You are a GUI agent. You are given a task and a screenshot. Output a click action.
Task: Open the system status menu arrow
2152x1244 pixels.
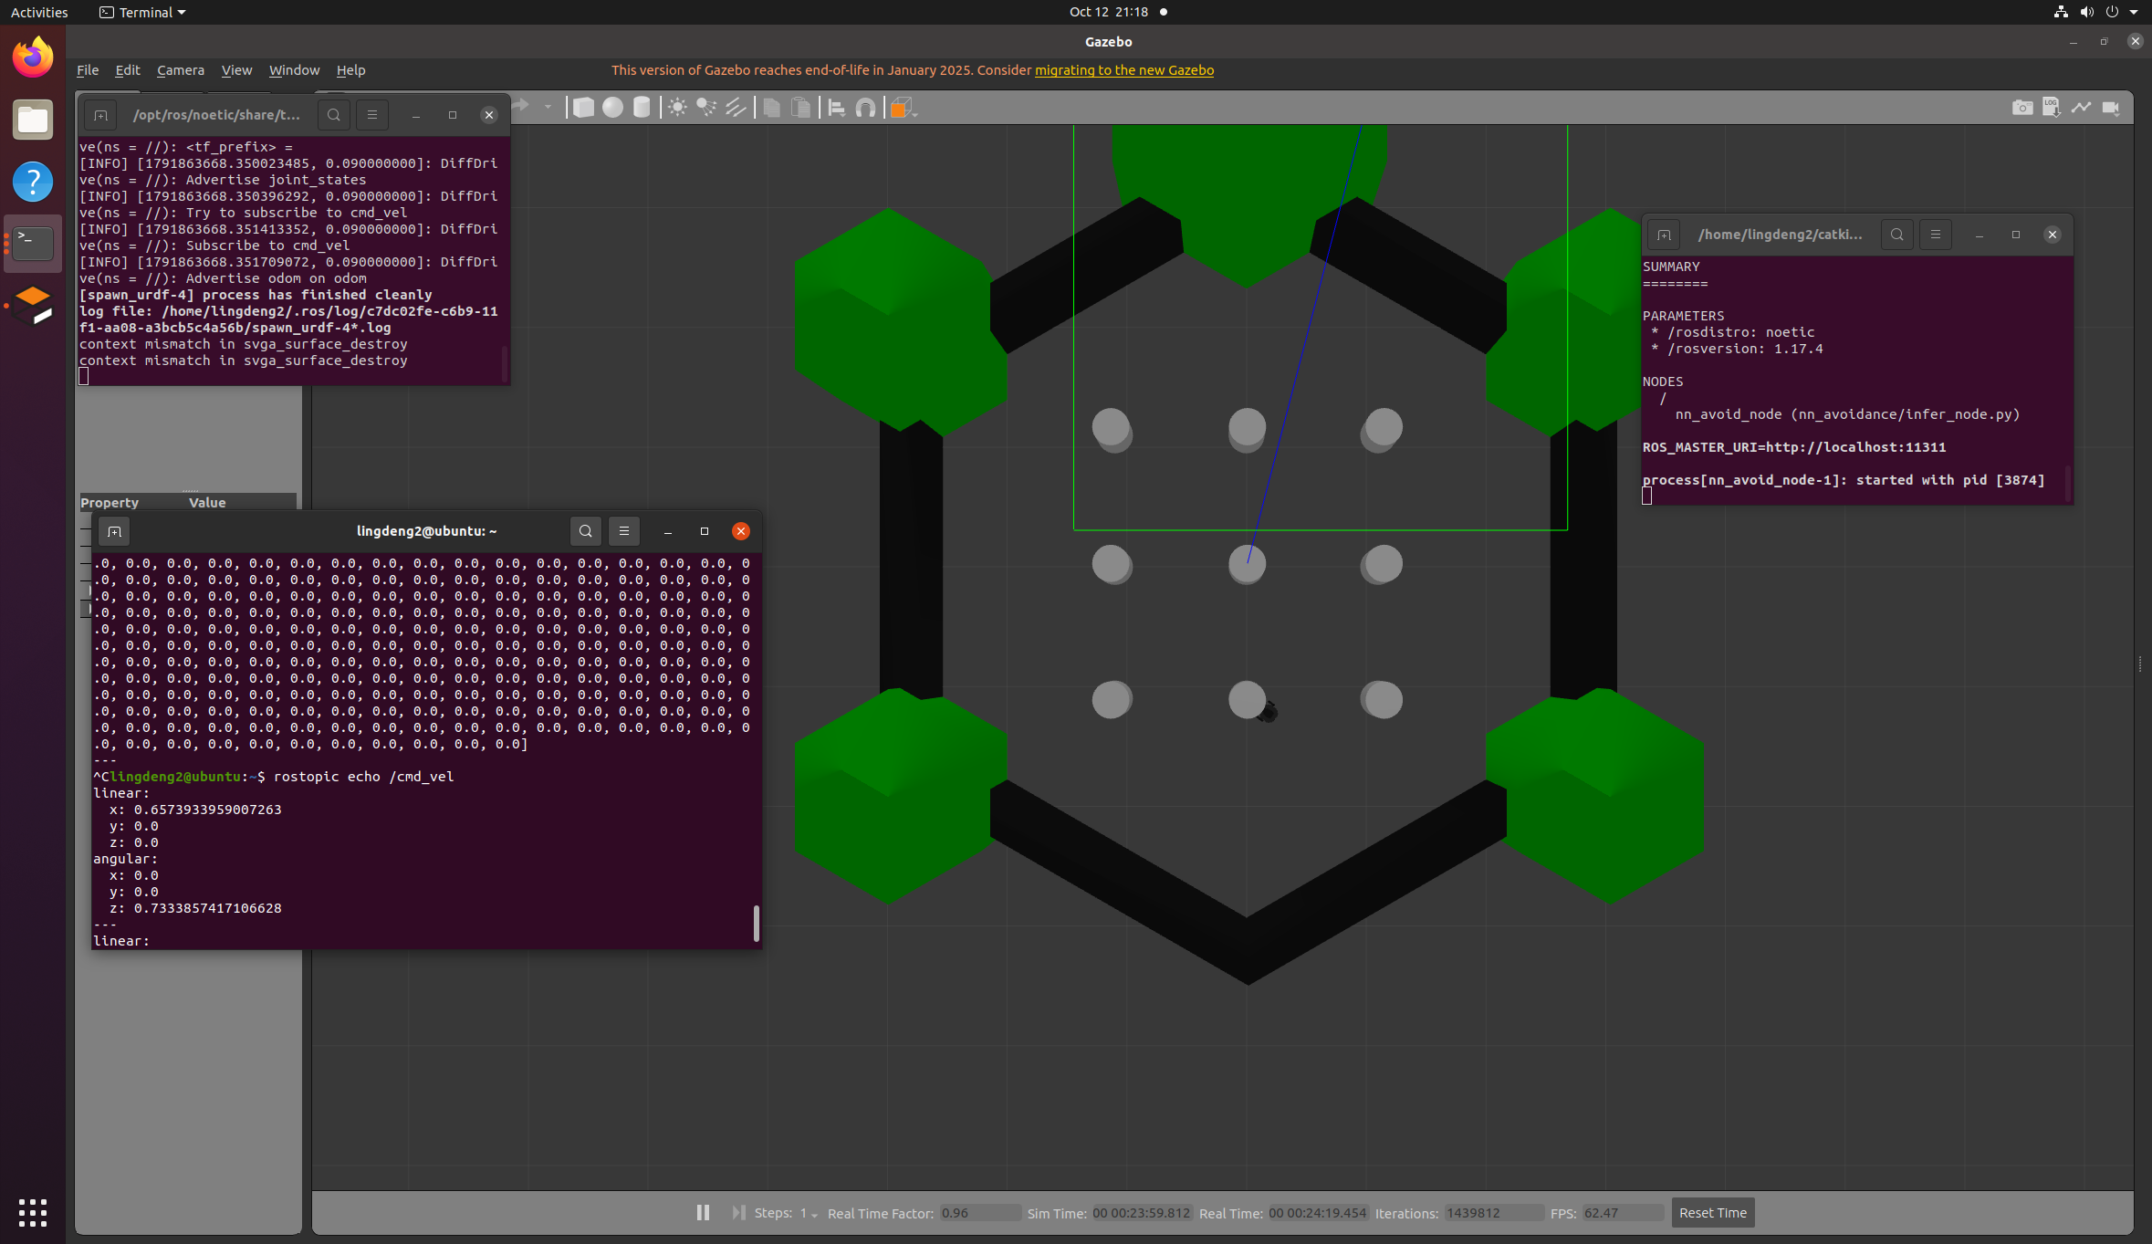[x=2134, y=12]
